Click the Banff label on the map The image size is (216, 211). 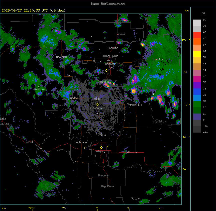[31, 142]
